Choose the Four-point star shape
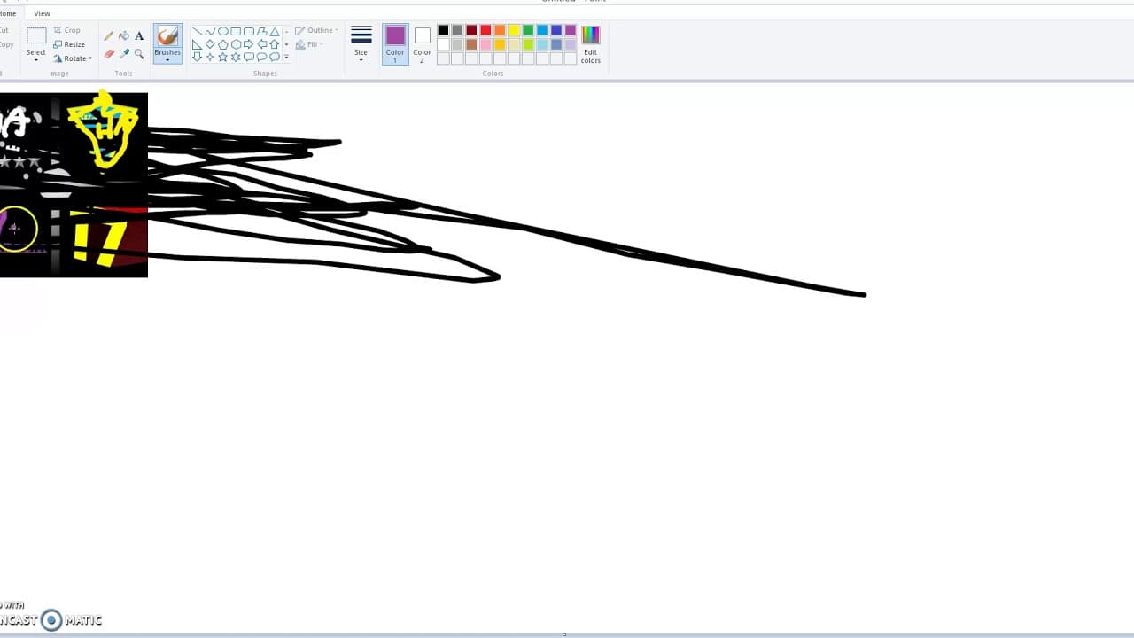This screenshot has height=638, width=1134. point(210,57)
